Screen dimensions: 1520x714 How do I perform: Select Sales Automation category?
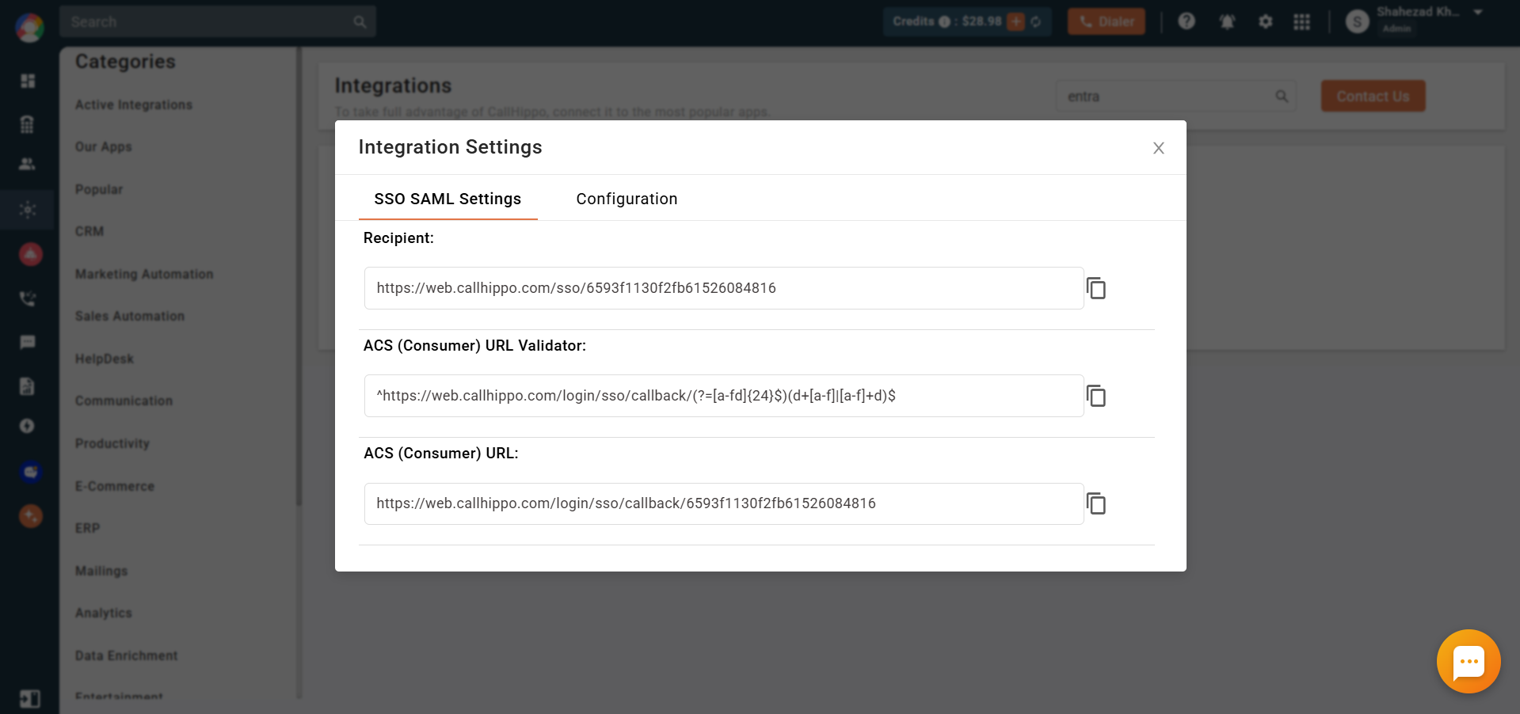pos(130,316)
